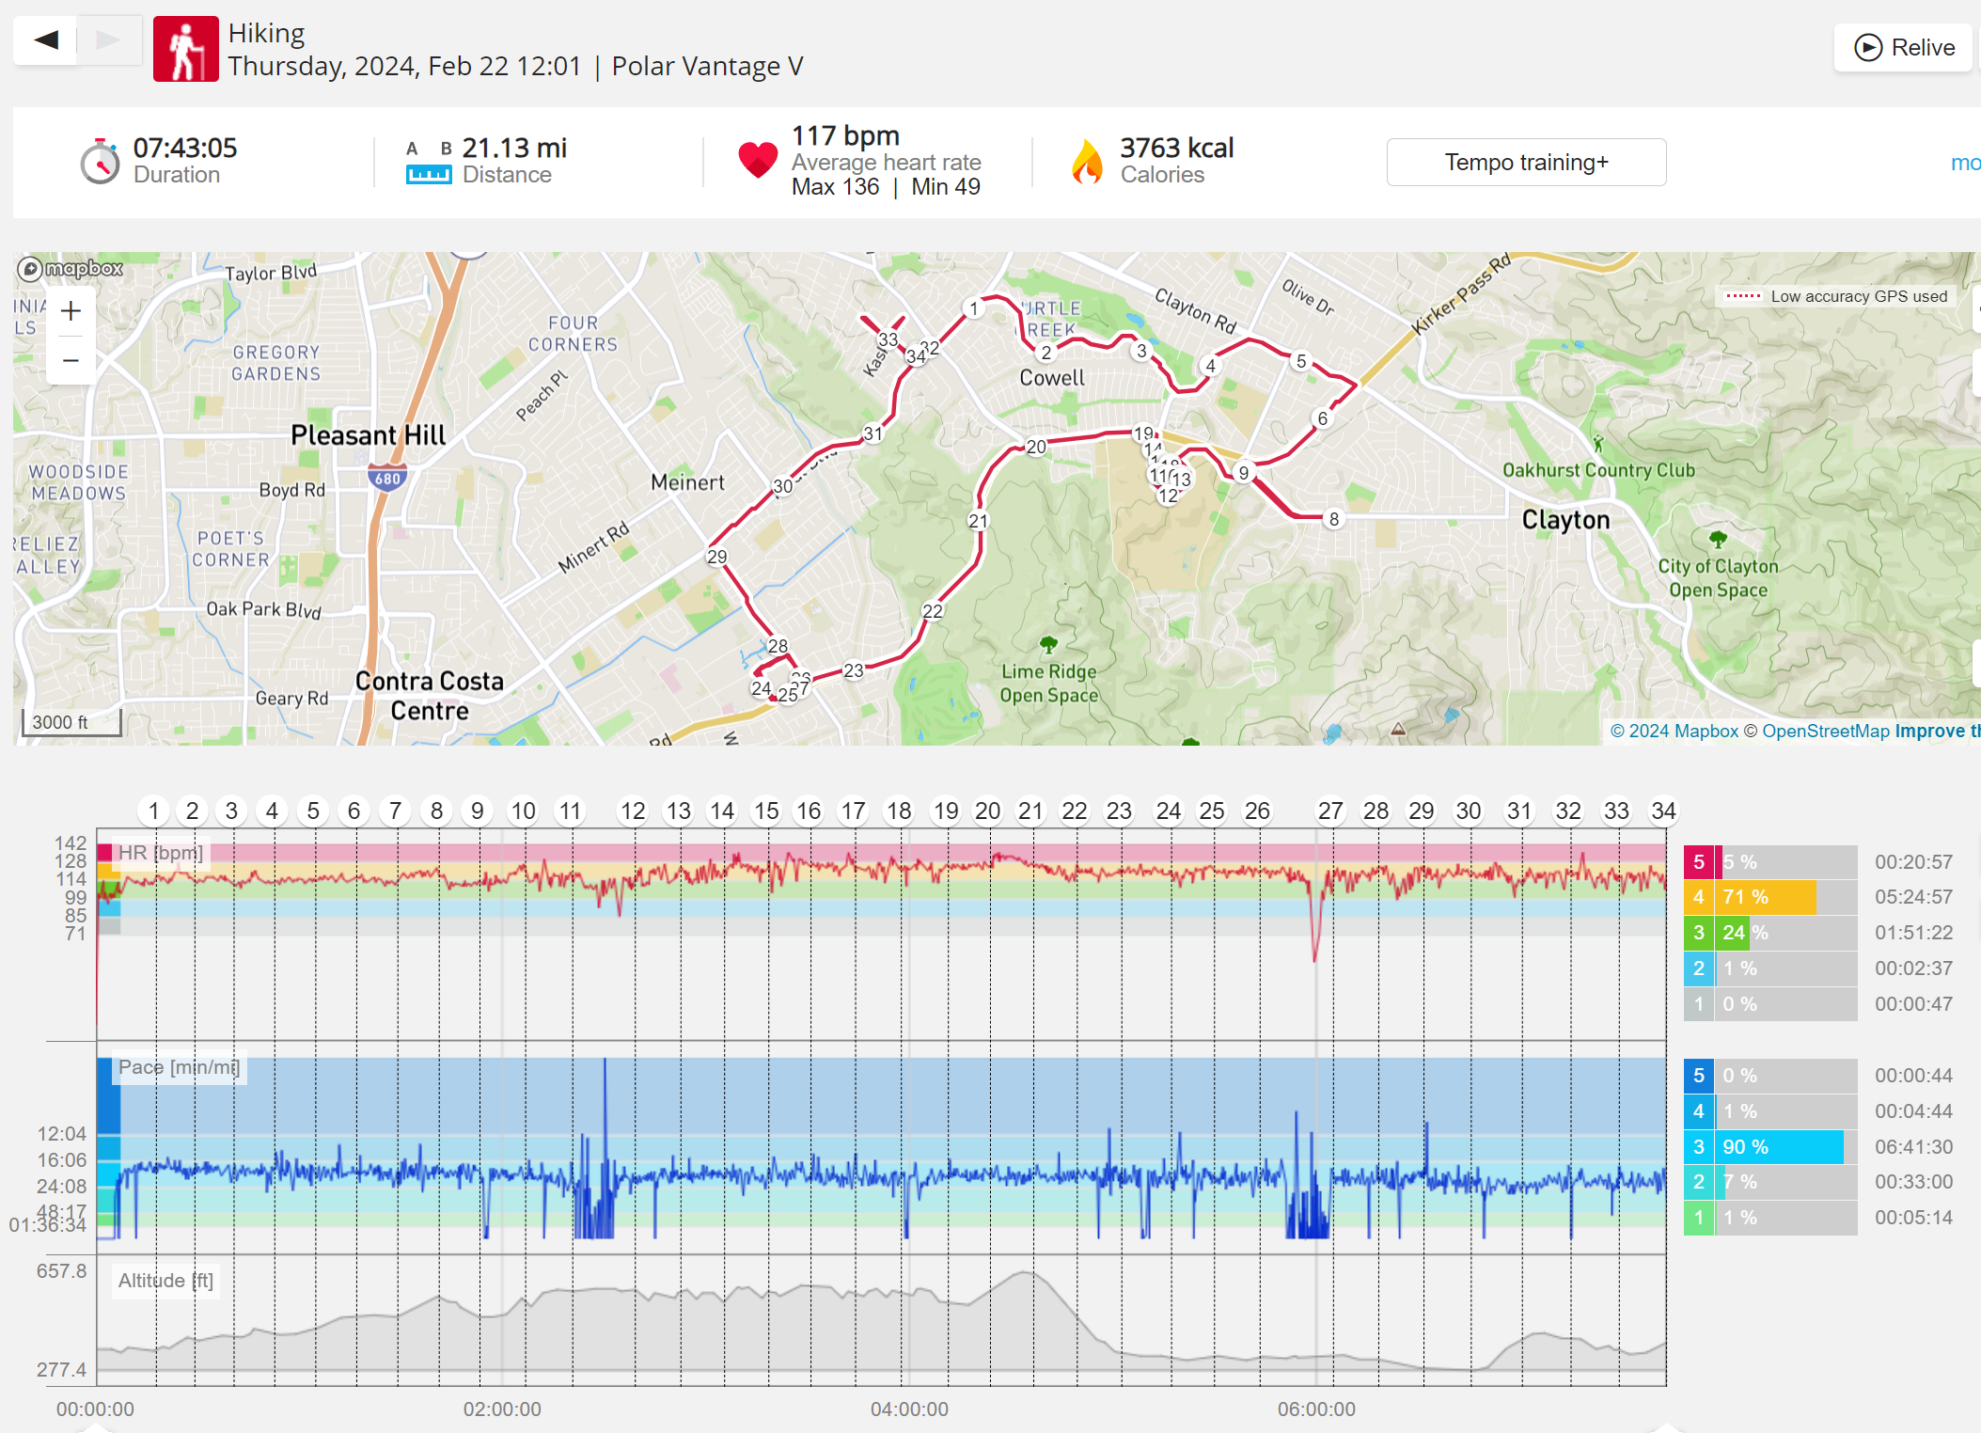Screen dimensions: 1981x1433
Task: Click the duration stopwatch icon
Action: (100, 162)
